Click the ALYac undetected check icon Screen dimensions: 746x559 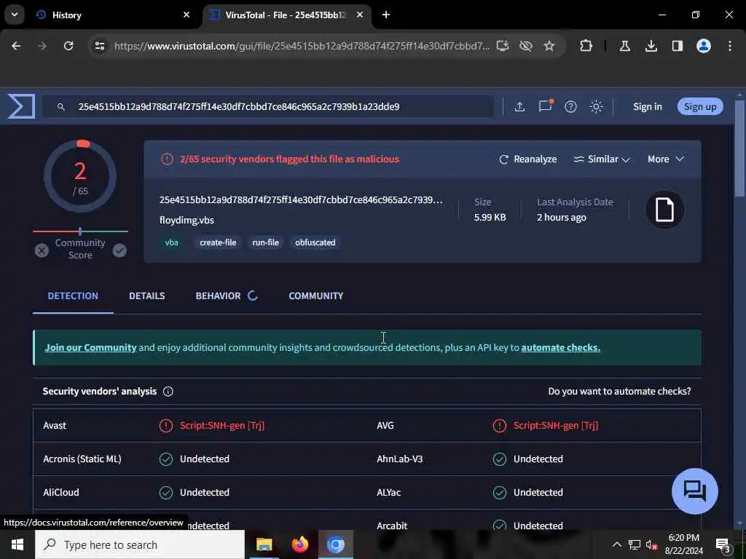tap(500, 493)
